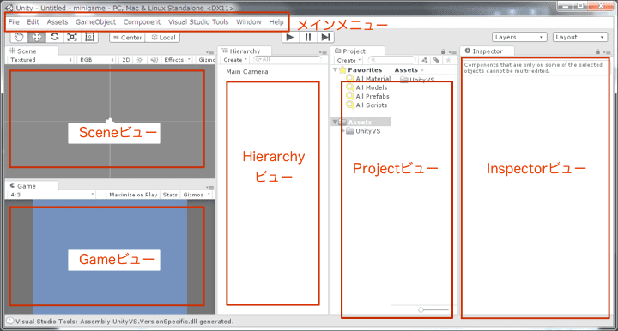Open the Effects dropdown in Scene view

click(178, 60)
